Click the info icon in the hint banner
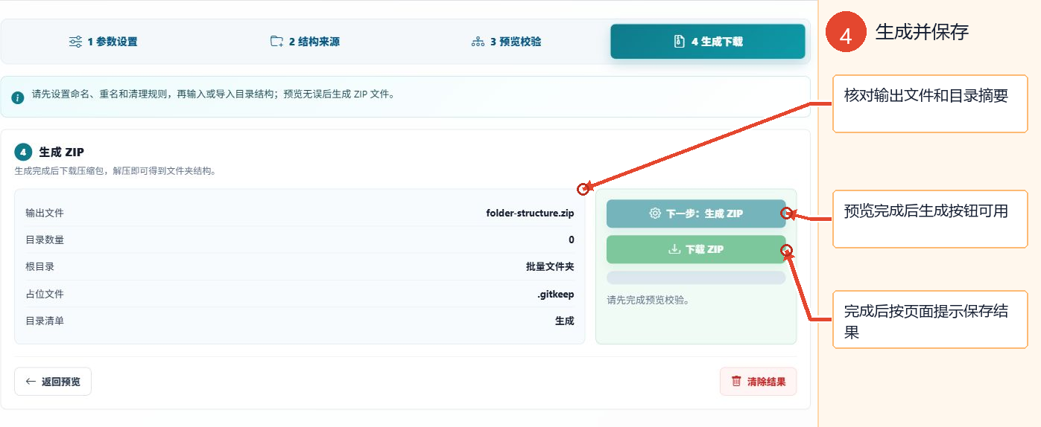The image size is (1041, 427). [x=18, y=97]
